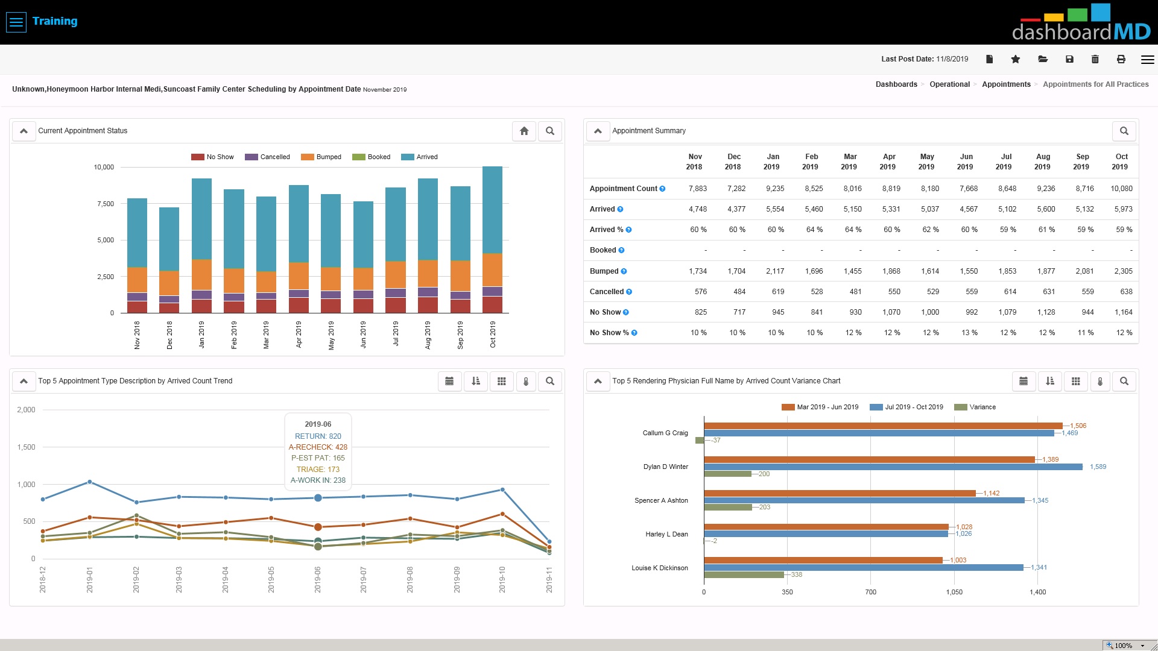Open the main hamburger menu beside Training

click(16, 22)
